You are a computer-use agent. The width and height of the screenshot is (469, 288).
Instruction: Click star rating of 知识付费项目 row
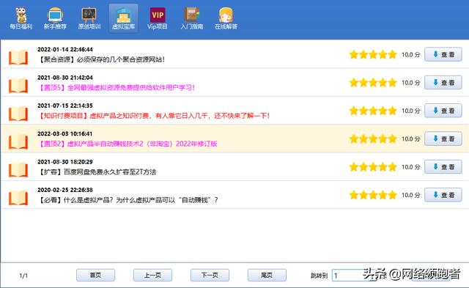click(373, 111)
